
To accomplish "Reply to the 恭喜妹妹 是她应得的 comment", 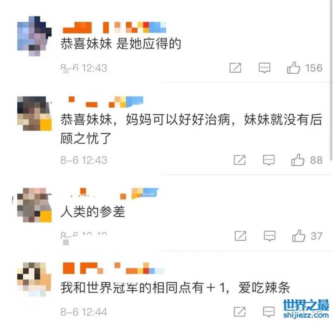I will pos(264,68).
